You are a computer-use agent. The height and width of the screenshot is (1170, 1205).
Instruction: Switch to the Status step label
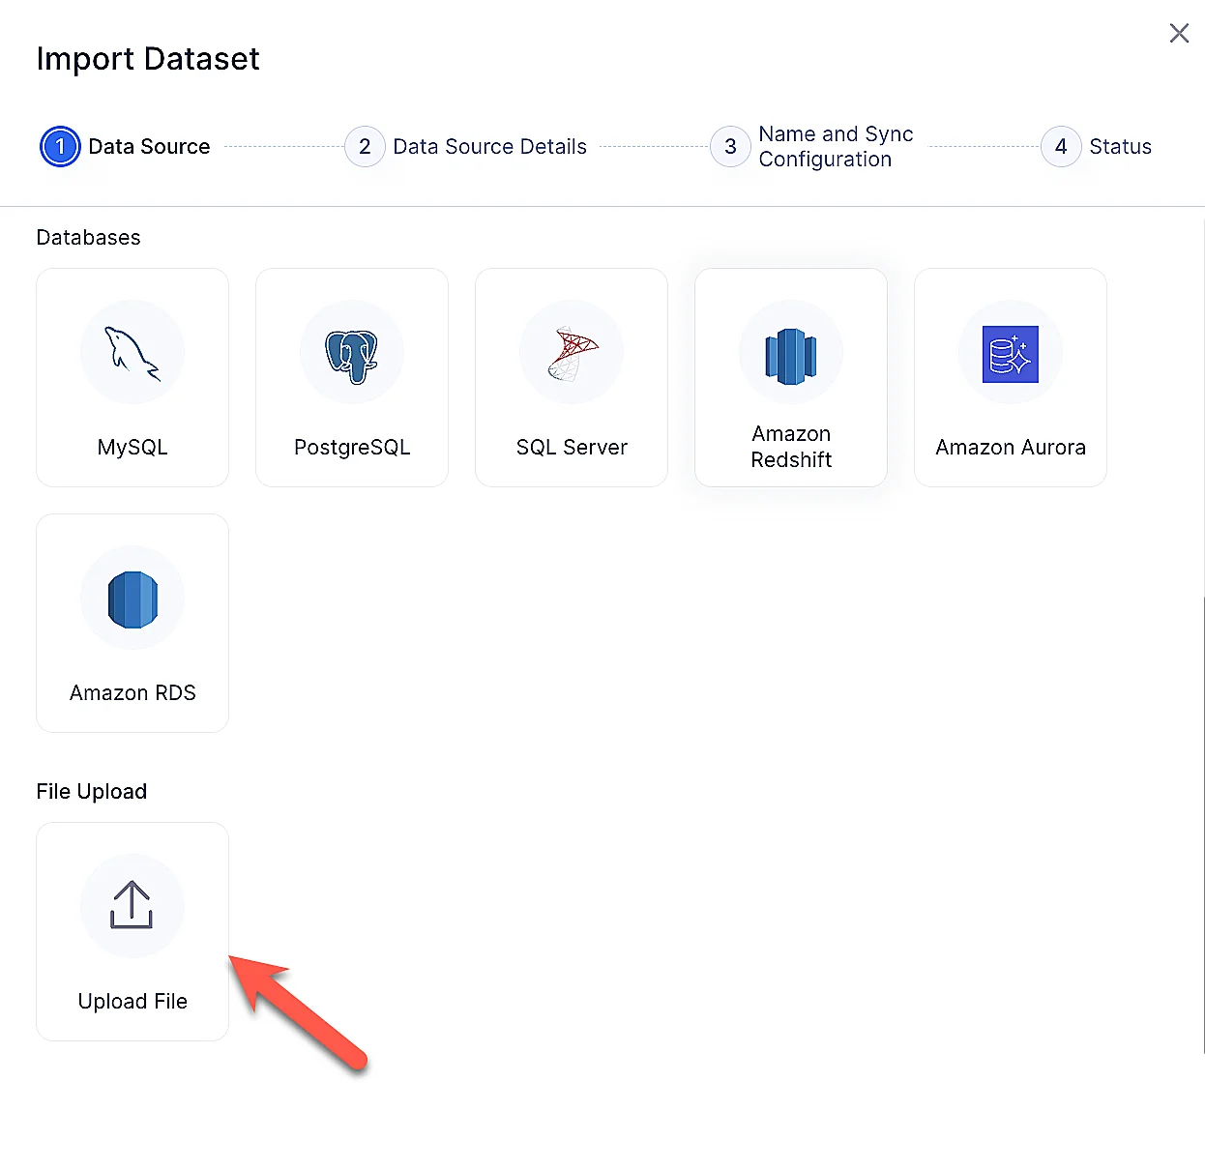pos(1120,147)
